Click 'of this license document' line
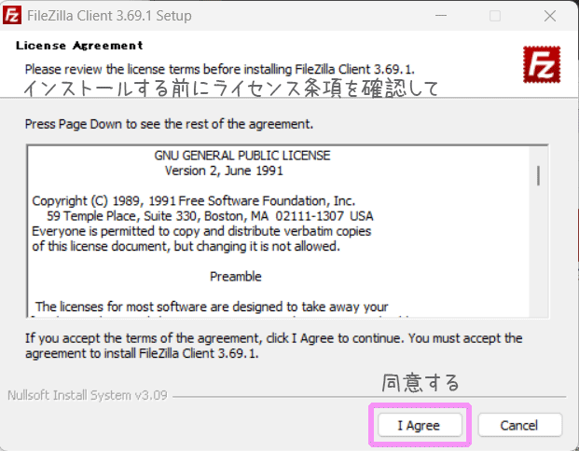The width and height of the screenshot is (579, 451). (x=186, y=246)
